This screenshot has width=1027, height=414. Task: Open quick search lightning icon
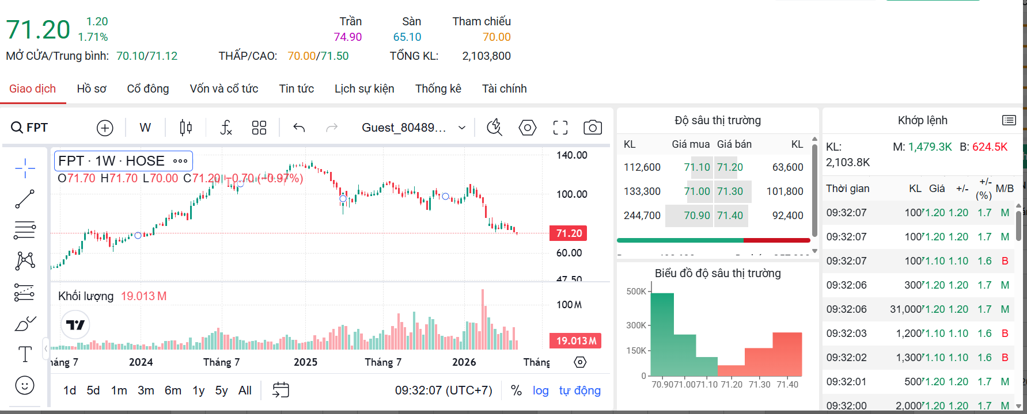coord(495,128)
